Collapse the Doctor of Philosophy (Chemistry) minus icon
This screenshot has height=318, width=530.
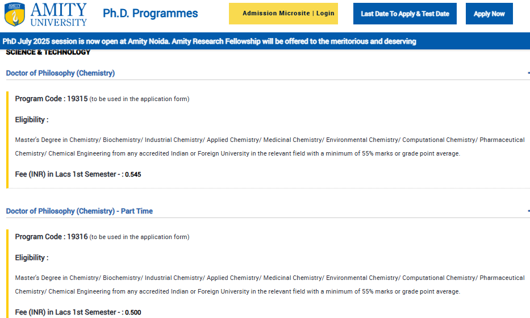point(528,73)
